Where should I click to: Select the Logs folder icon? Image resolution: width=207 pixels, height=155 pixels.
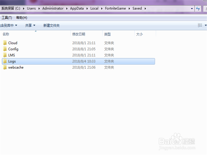coord(5,61)
